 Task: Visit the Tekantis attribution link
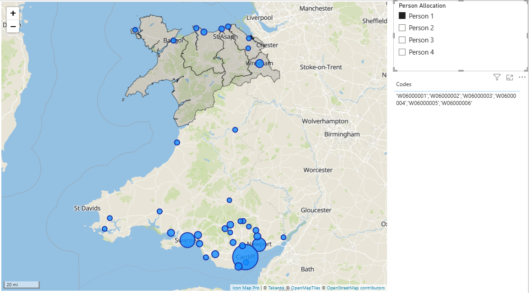pos(277,288)
